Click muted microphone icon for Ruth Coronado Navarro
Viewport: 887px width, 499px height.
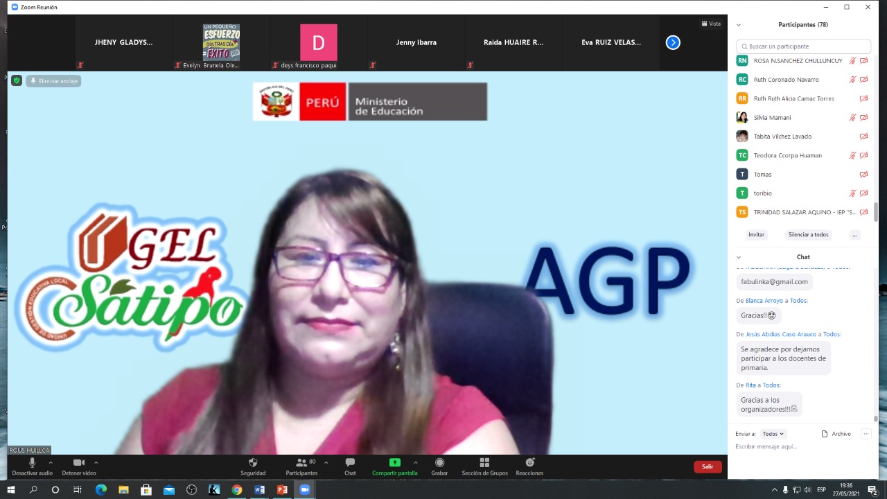pyautogui.click(x=853, y=80)
